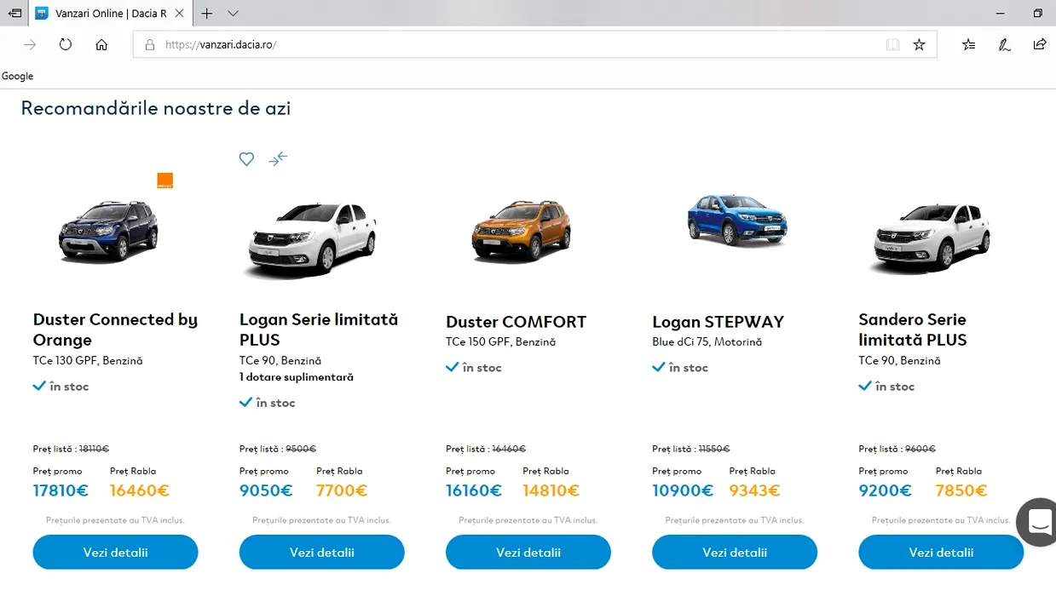
Task: Click the Preț listă line on Duster Connected
Action: 72,449
